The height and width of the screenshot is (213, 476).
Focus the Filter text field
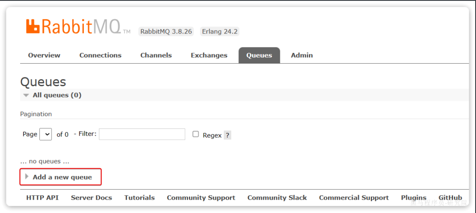point(142,134)
